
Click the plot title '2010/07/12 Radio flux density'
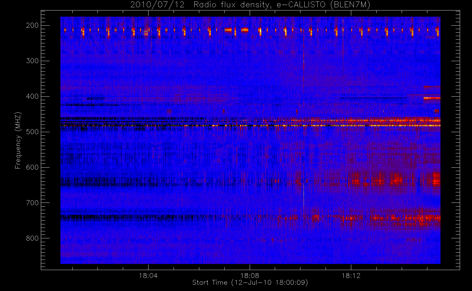click(x=250, y=5)
